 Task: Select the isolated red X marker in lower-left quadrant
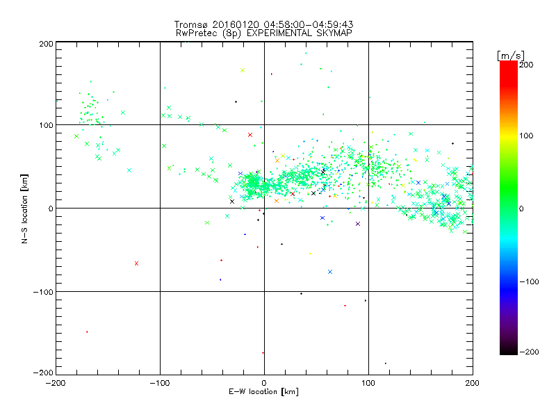tap(136, 263)
